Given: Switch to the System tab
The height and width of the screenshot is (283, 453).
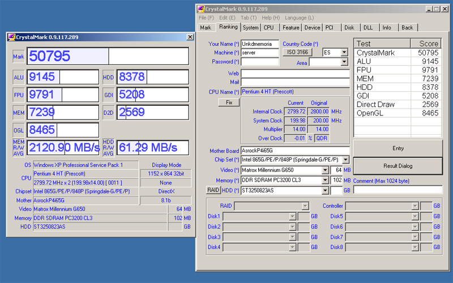Looking at the screenshot, I should [250, 27].
